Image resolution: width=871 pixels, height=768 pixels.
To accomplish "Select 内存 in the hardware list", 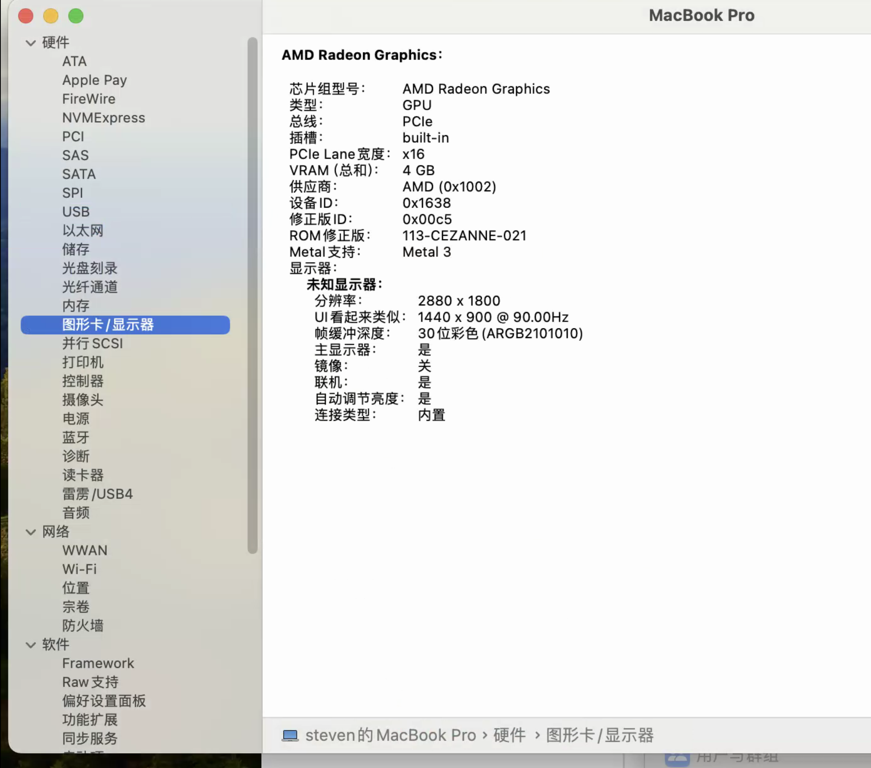I will [76, 306].
